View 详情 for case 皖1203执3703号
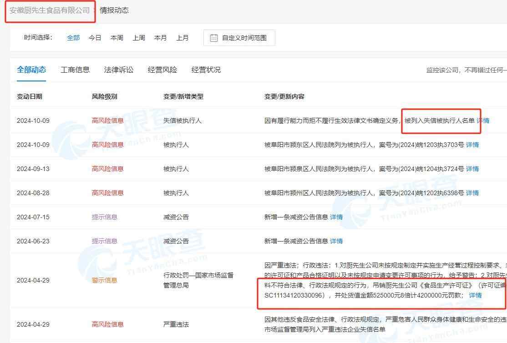Image resolution: width=507 pixels, height=343 pixels. pyautogui.click(x=472, y=145)
